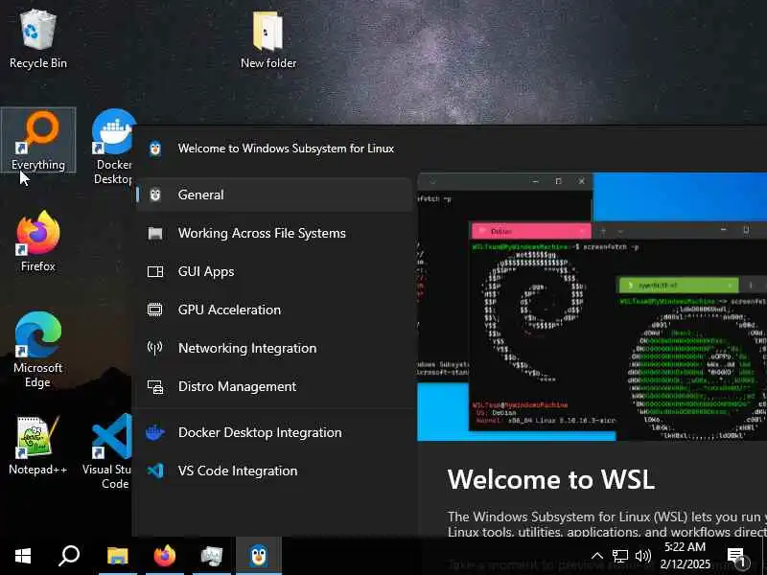The height and width of the screenshot is (575, 767).
Task: Open the Distro Management section
Action: [274, 386]
